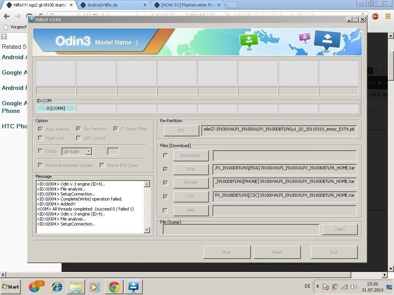Tick the UMS file checkbox
The width and height of the screenshot is (394, 295).
165,210
